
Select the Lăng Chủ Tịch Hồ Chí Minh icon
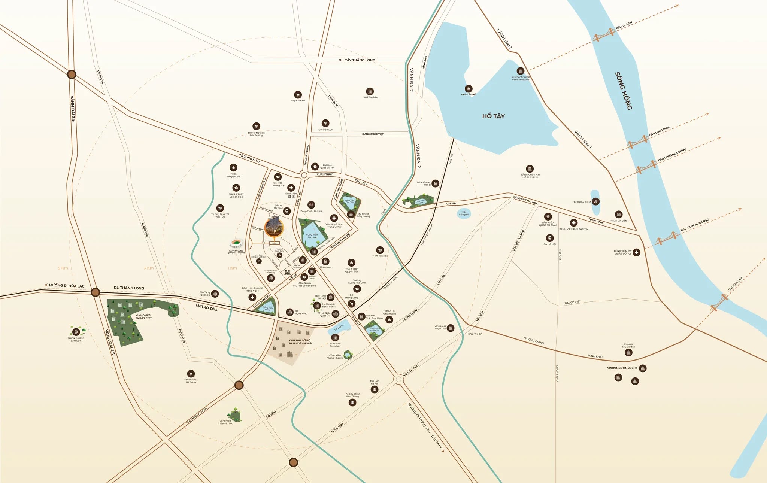click(530, 169)
